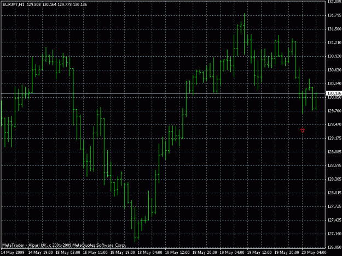The image size is (342, 256).
Task: Click the 128.015 price axis label
Action: 334,193
